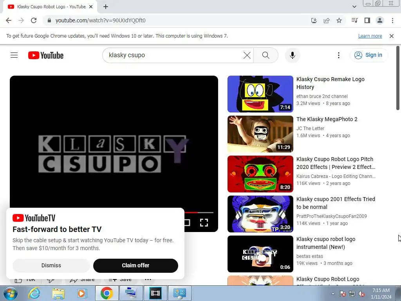Click the lock icon in address bar
The image size is (401, 301).
point(49,20)
